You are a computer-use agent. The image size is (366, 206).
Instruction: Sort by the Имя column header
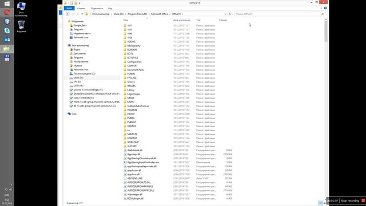coord(126,20)
